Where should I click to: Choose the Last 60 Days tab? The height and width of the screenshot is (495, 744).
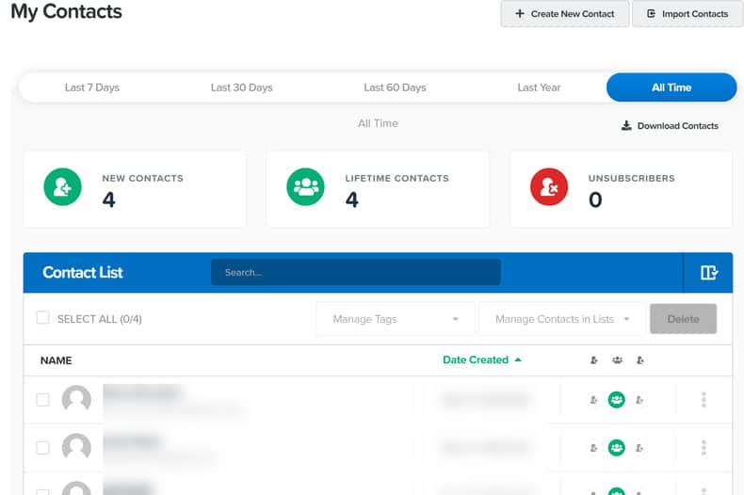tap(395, 88)
